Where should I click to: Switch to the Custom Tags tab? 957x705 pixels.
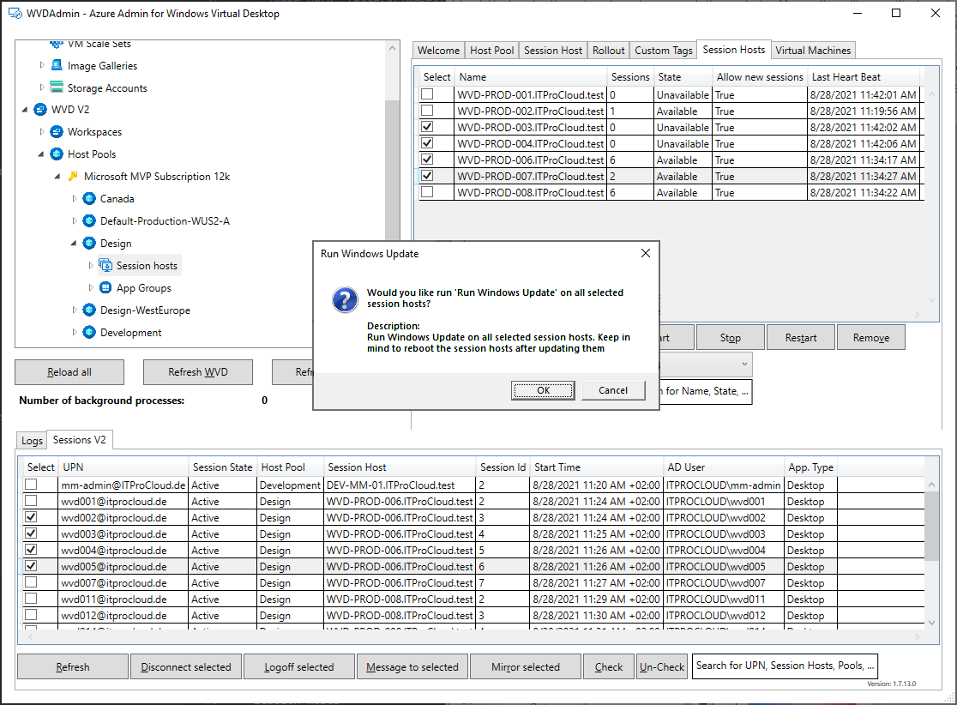tap(664, 51)
